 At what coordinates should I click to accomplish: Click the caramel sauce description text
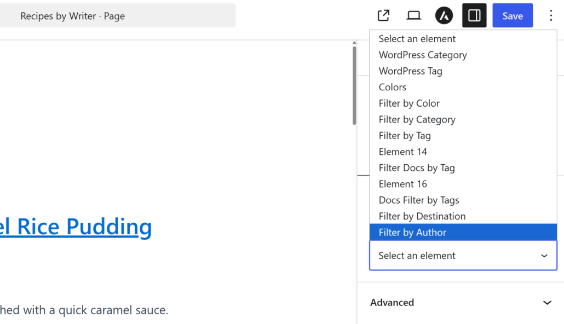84,310
